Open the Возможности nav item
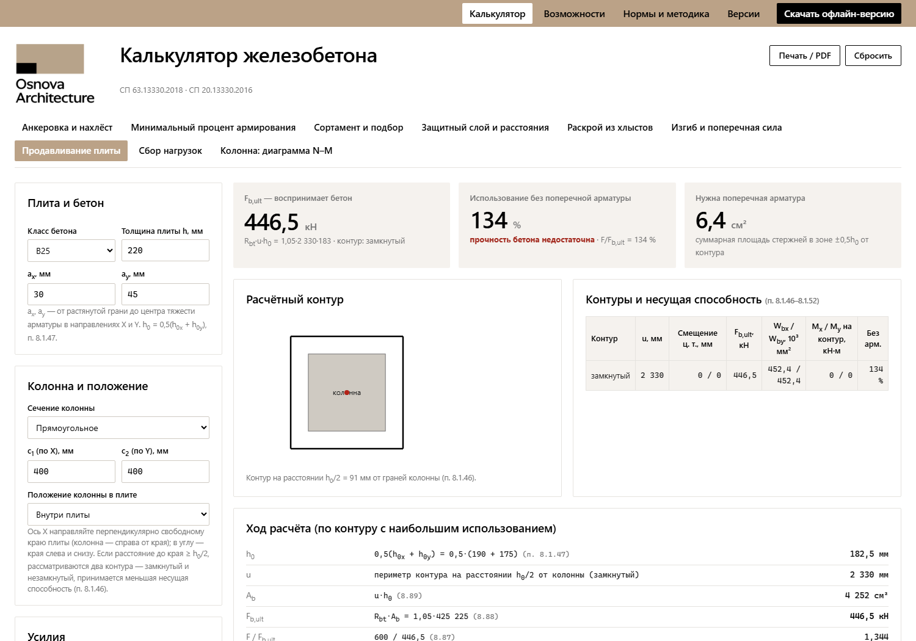The width and height of the screenshot is (916, 641). tap(574, 13)
